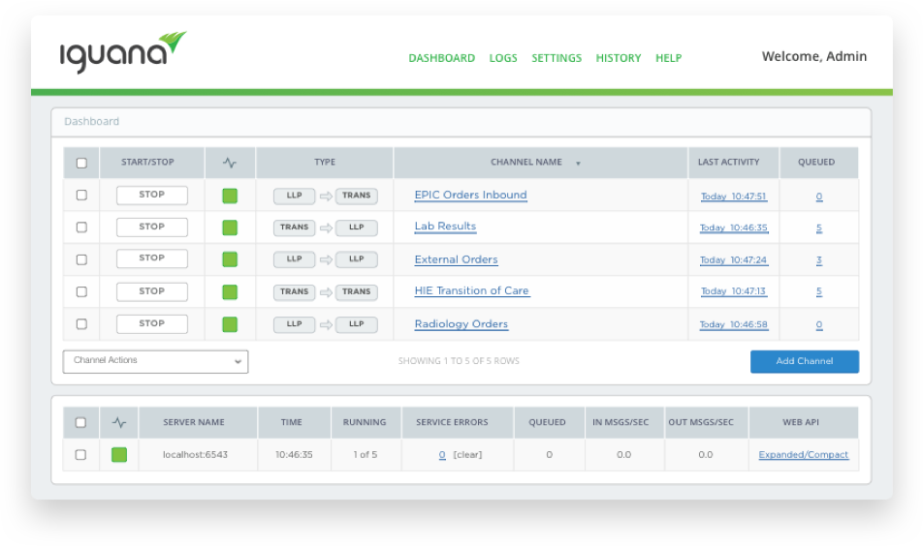Check the HIE Transition of Care checkbox

pyautogui.click(x=81, y=291)
